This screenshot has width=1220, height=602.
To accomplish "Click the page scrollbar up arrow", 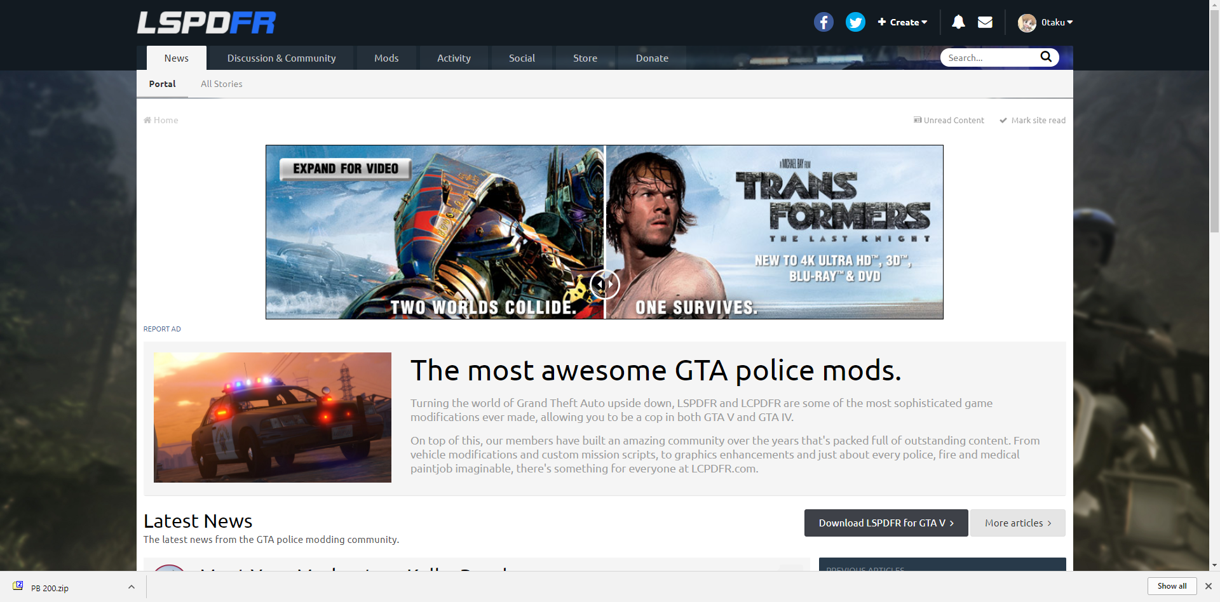I will 1214,4.
